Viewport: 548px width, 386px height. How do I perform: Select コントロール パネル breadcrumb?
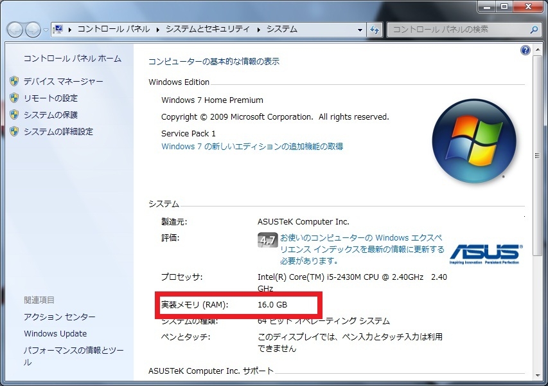[x=113, y=29]
